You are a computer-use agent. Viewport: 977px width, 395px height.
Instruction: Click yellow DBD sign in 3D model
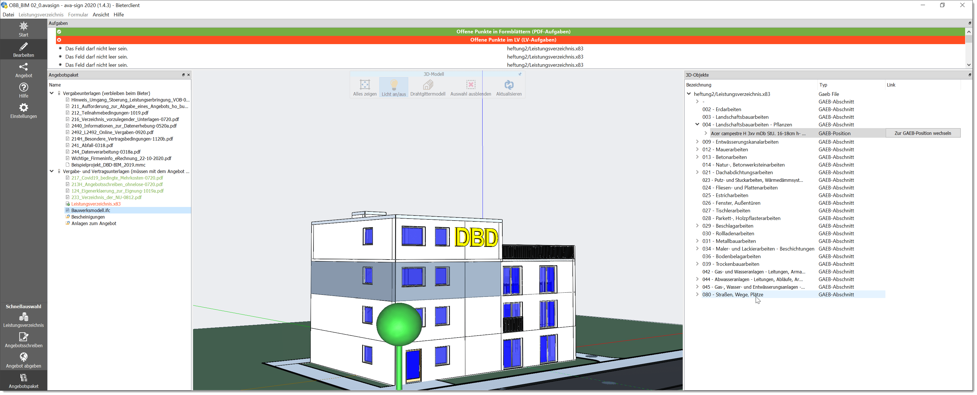(x=476, y=237)
